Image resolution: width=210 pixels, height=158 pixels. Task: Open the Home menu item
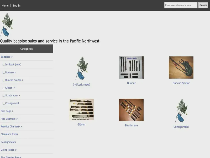pyautogui.click(x=5, y=6)
